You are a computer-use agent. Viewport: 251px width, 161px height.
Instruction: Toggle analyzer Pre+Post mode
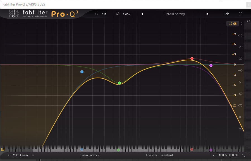(167, 155)
